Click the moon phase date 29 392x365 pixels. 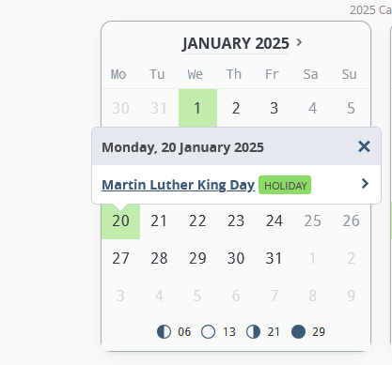(x=319, y=332)
